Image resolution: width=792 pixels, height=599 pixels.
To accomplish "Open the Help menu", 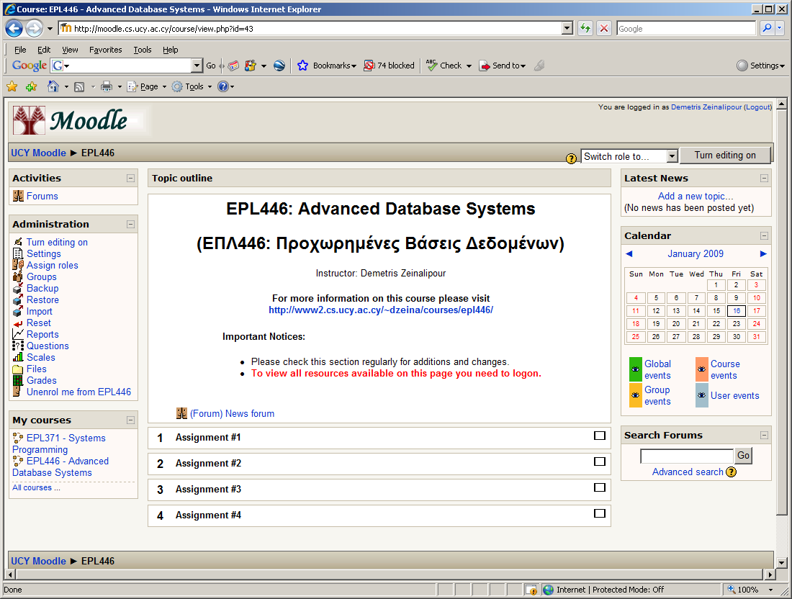I will (170, 50).
